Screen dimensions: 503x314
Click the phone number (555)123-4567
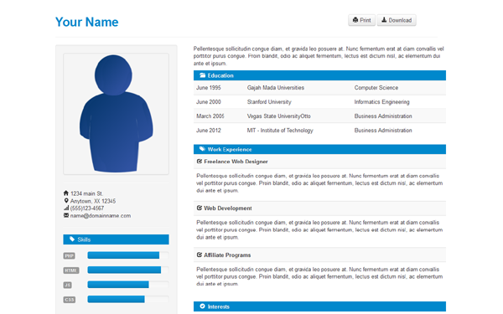point(87,208)
